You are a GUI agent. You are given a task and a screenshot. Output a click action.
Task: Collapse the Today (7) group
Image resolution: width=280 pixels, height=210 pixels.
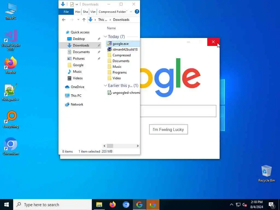(105, 37)
